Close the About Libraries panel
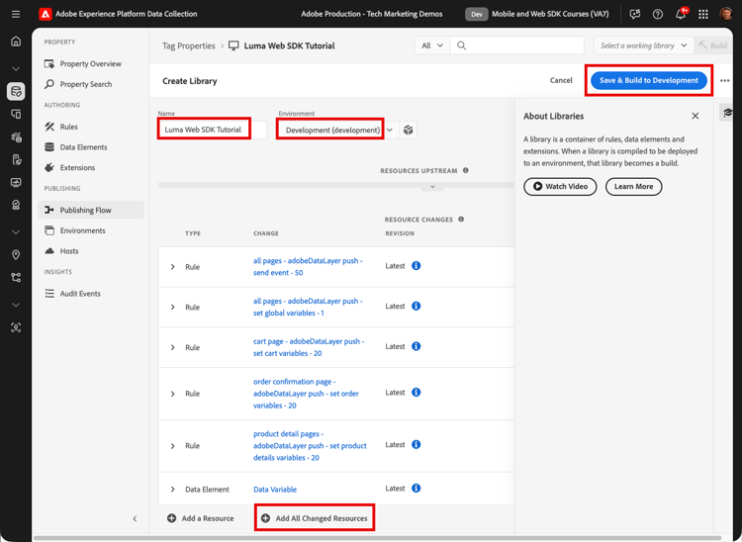The width and height of the screenshot is (742, 542). pos(696,116)
